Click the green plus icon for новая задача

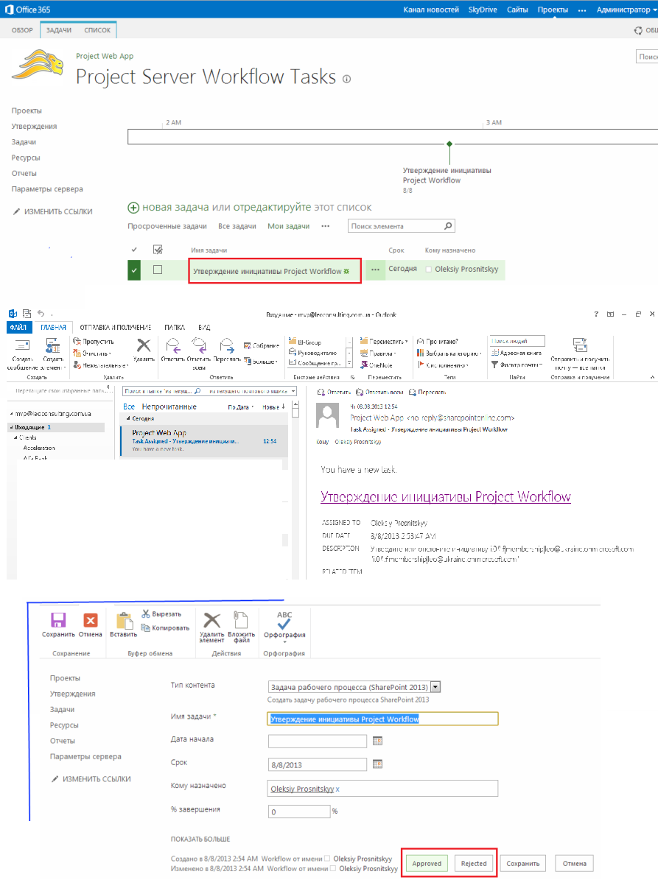133,208
